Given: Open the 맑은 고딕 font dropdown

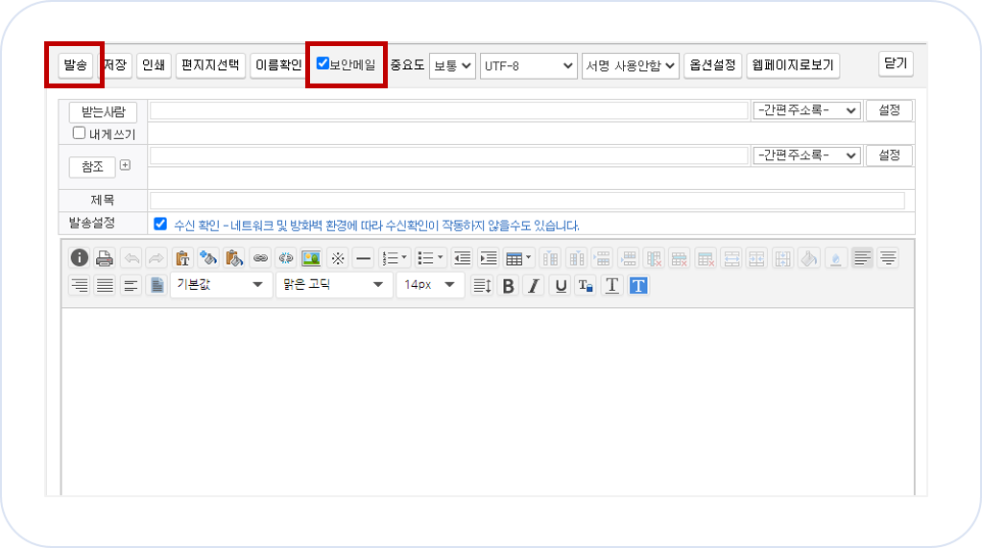Looking at the screenshot, I should tap(334, 285).
